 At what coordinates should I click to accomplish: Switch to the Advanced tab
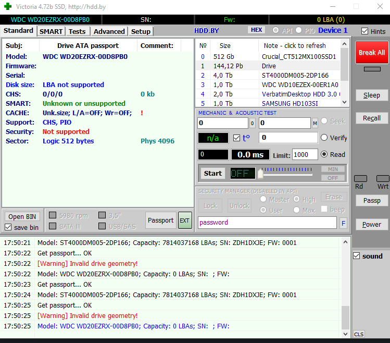click(x=109, y=31)
